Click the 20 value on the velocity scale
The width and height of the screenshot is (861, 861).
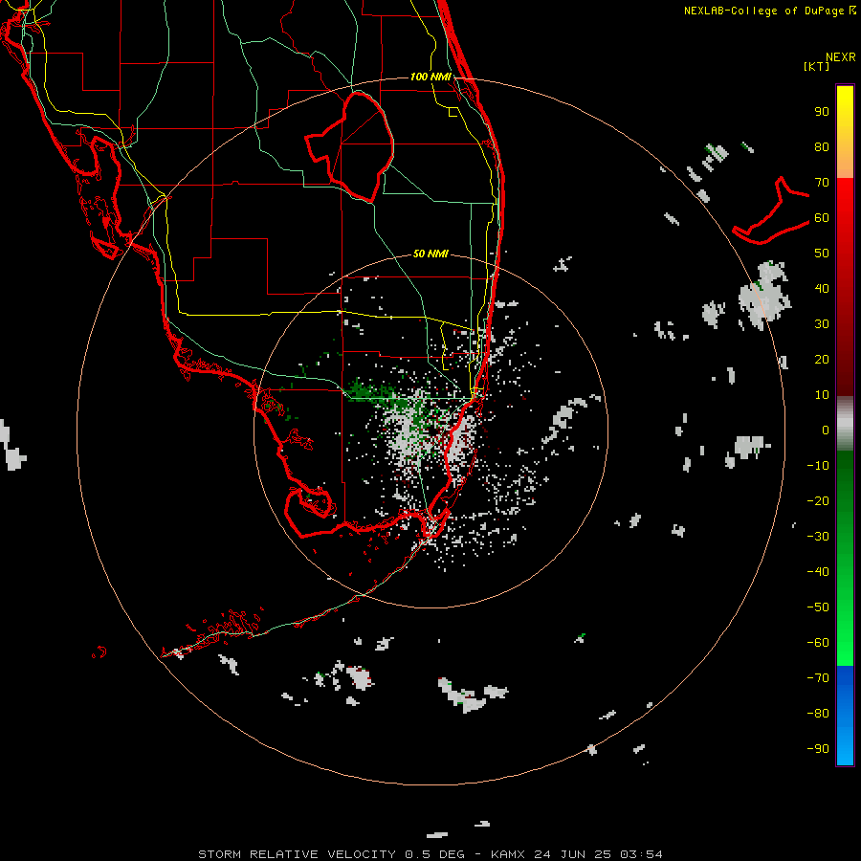tap(822, 360)
